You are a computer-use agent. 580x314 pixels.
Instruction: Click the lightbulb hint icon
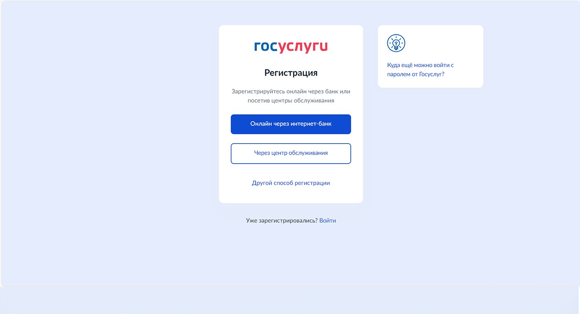396,43
